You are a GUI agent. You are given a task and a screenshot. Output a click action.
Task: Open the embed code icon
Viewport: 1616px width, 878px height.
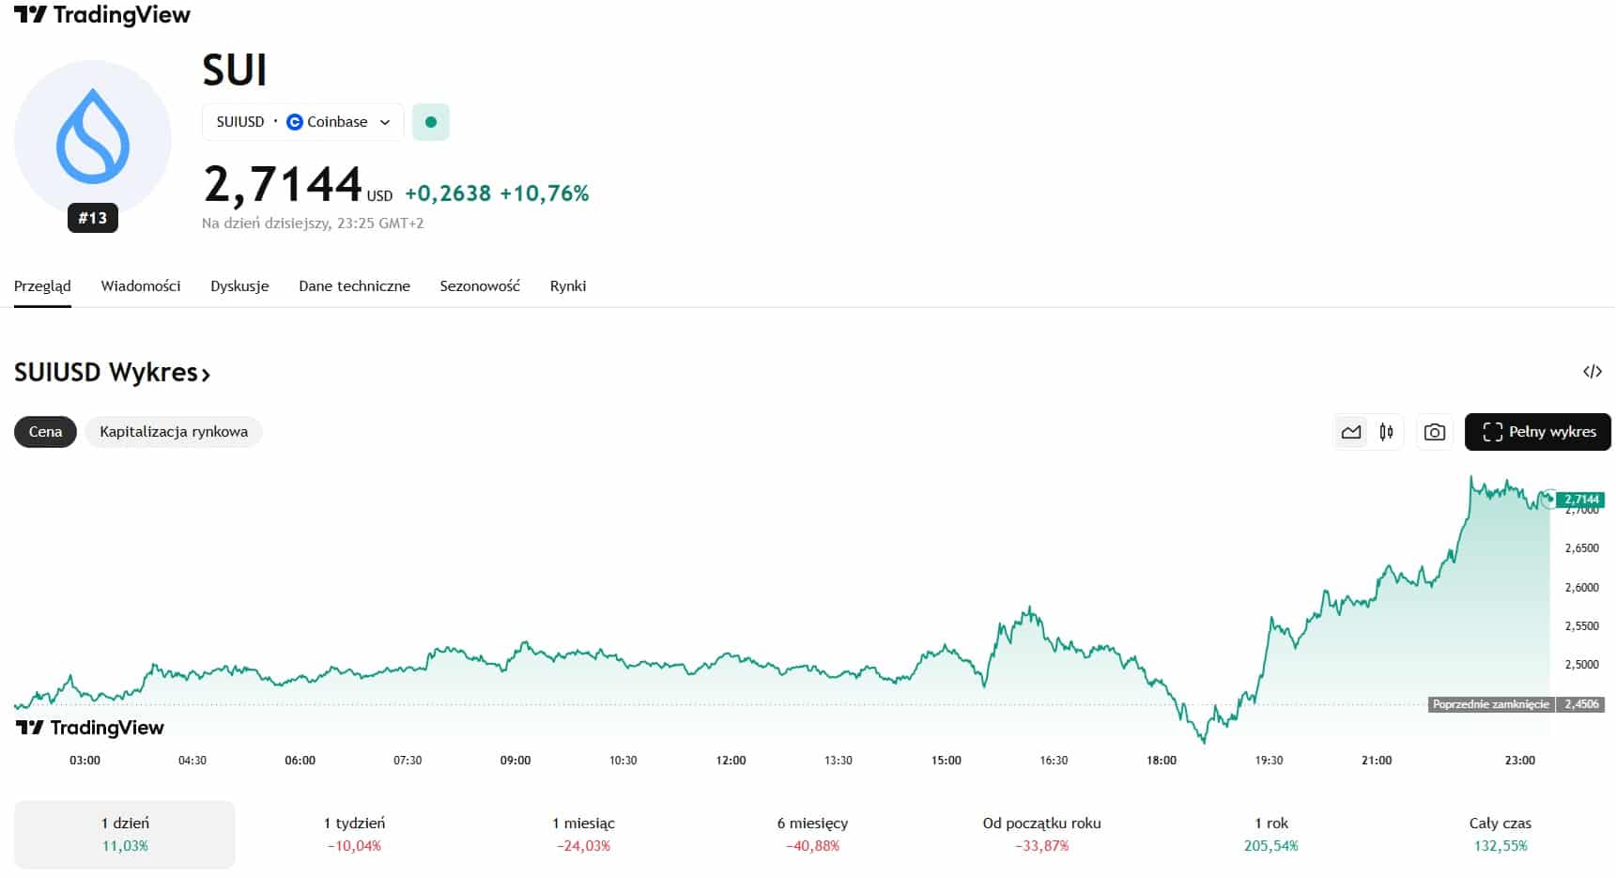(x=1592, y=372)
